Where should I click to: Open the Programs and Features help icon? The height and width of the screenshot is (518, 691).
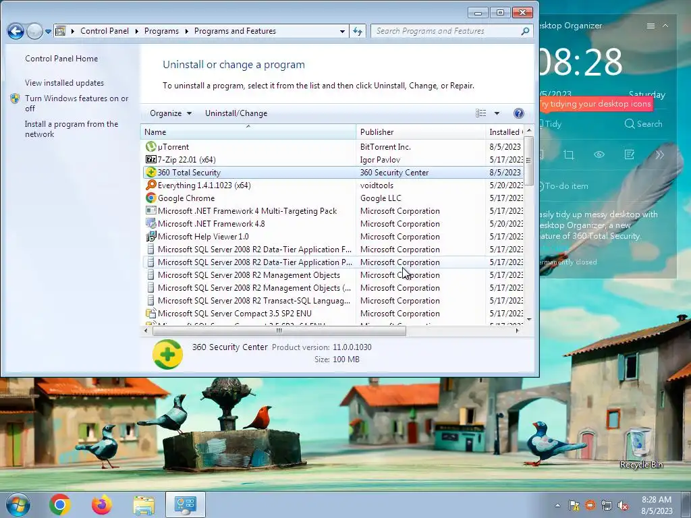pos(519,113)
